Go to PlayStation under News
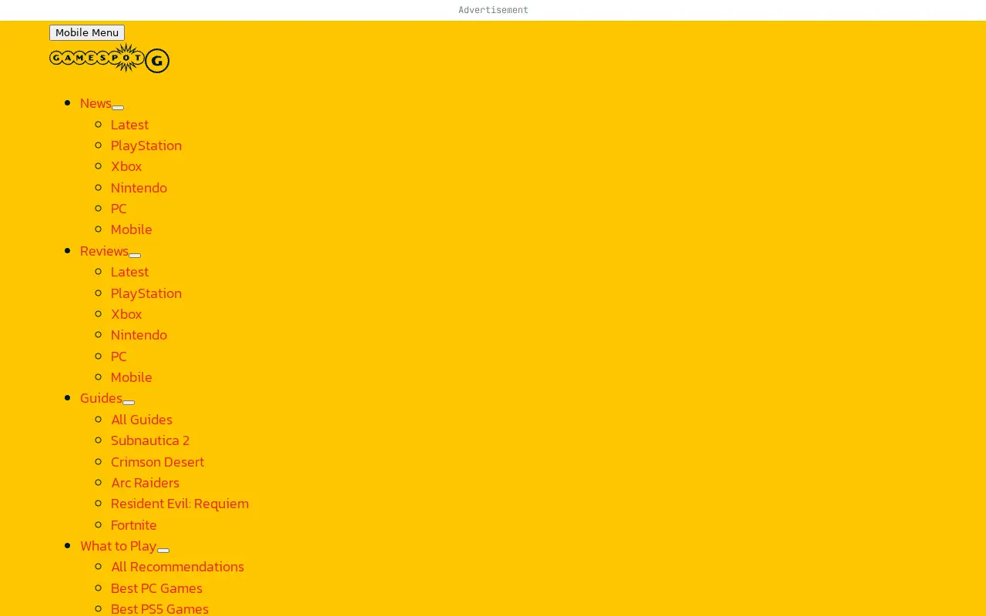The height and width of the screenshot is (616, 986). [x=146, y=146]
